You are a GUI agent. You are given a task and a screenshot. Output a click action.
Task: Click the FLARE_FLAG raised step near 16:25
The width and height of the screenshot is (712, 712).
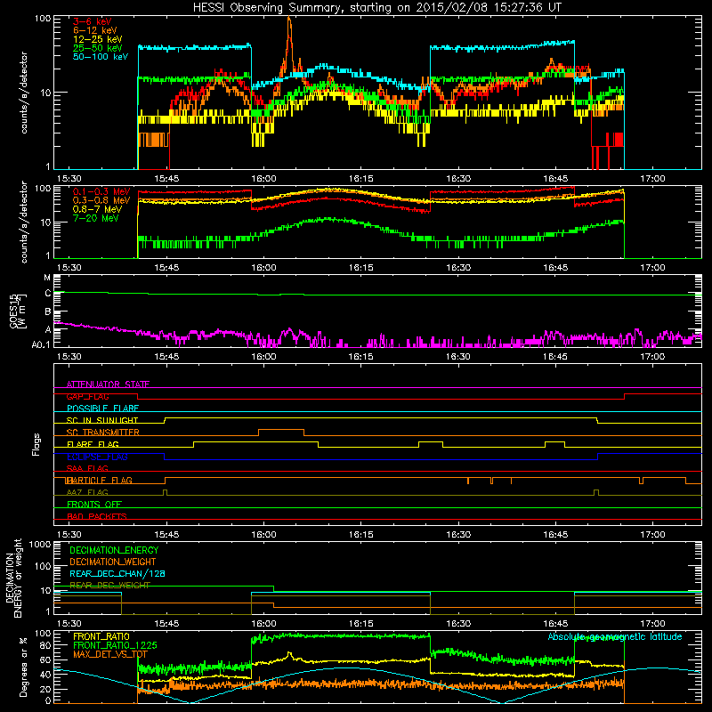click(x=431, y=441)
